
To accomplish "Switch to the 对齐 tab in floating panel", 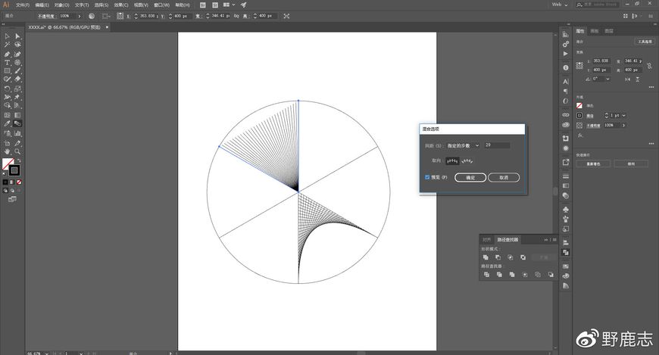I will 487,239.
